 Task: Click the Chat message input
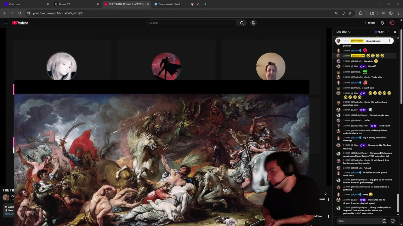358,221
